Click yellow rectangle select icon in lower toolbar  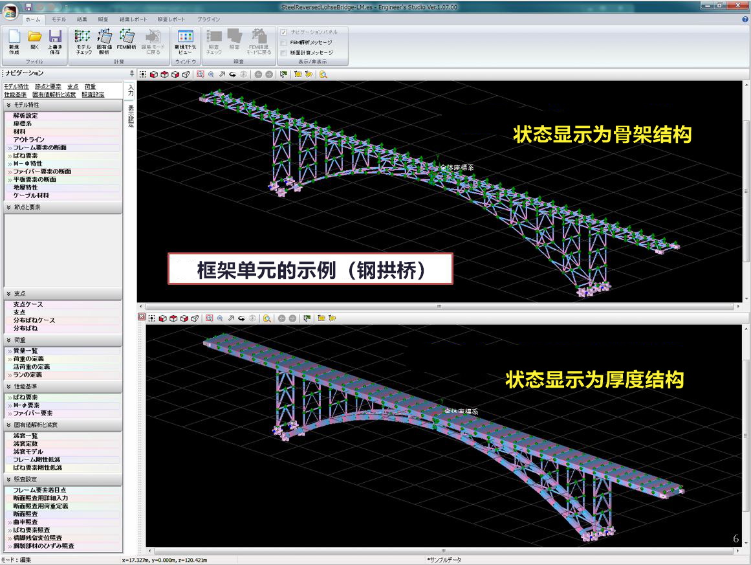[x=321, y=318]
